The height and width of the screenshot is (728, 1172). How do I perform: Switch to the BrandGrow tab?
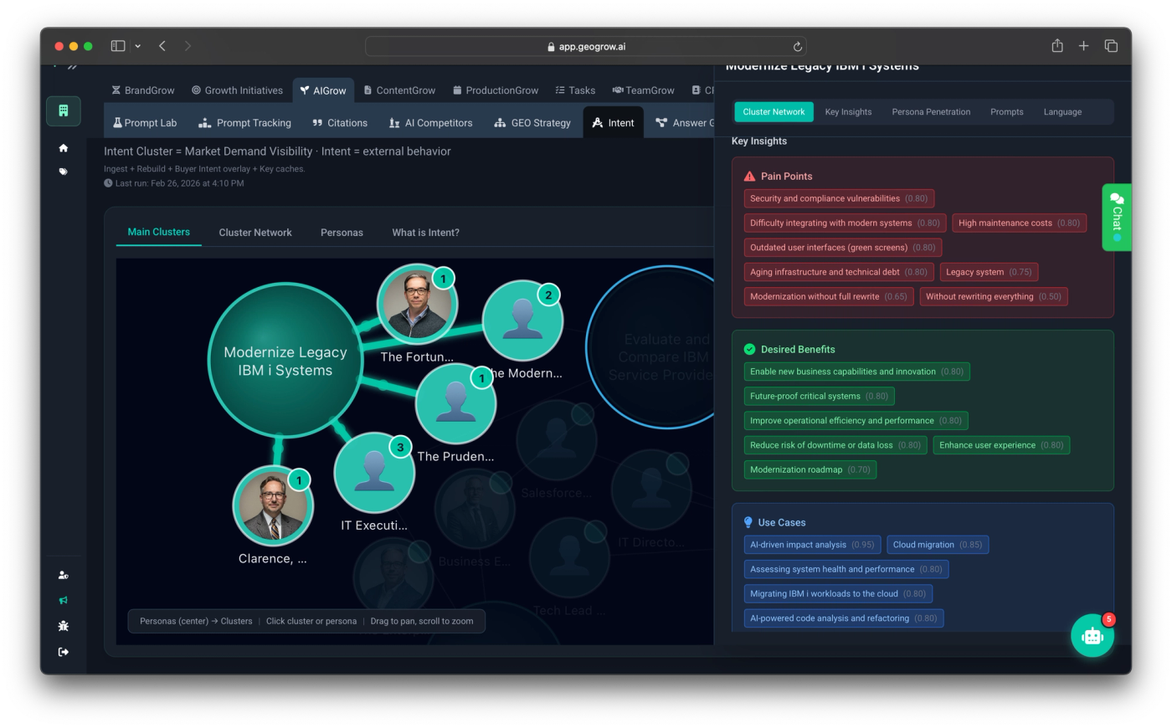pos(143,90)
